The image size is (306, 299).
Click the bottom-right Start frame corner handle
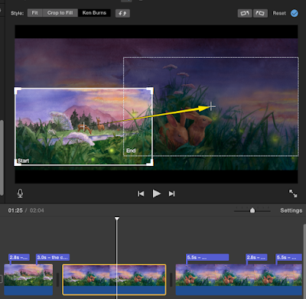(150, 162)
